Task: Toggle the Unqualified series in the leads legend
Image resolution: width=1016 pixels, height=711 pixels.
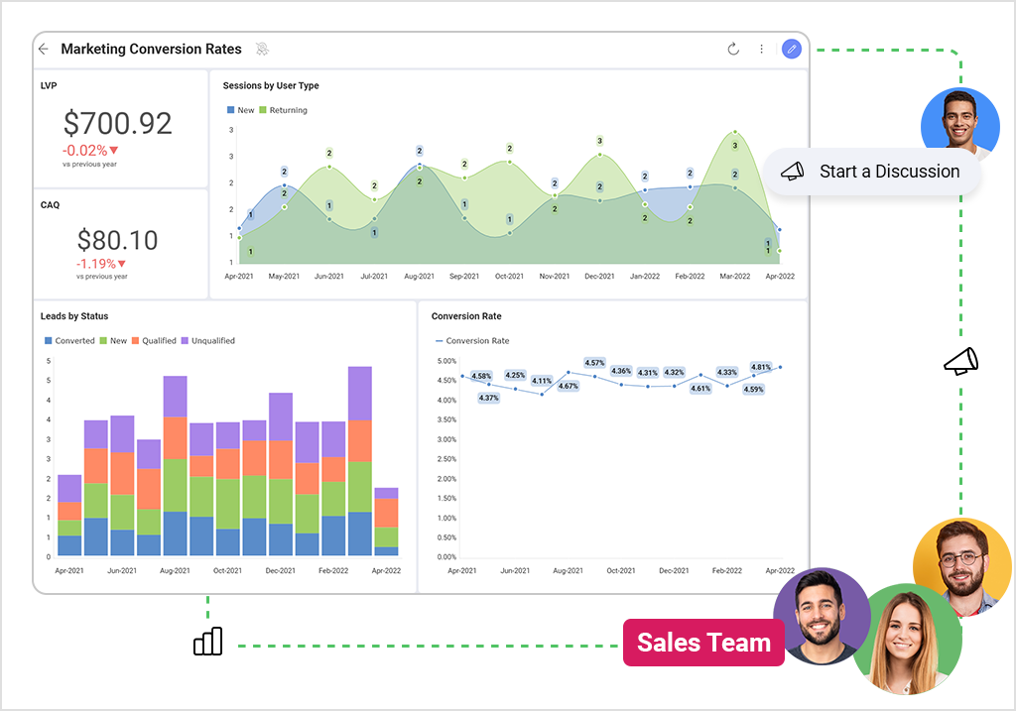Action: pyautogui.click(x=212, y=340)
